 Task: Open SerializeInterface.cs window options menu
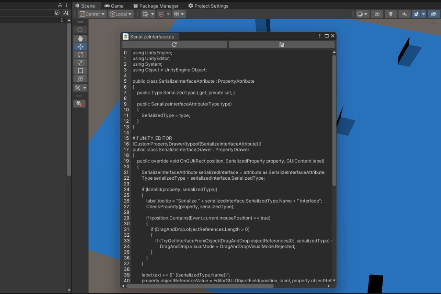coord(320,36)
